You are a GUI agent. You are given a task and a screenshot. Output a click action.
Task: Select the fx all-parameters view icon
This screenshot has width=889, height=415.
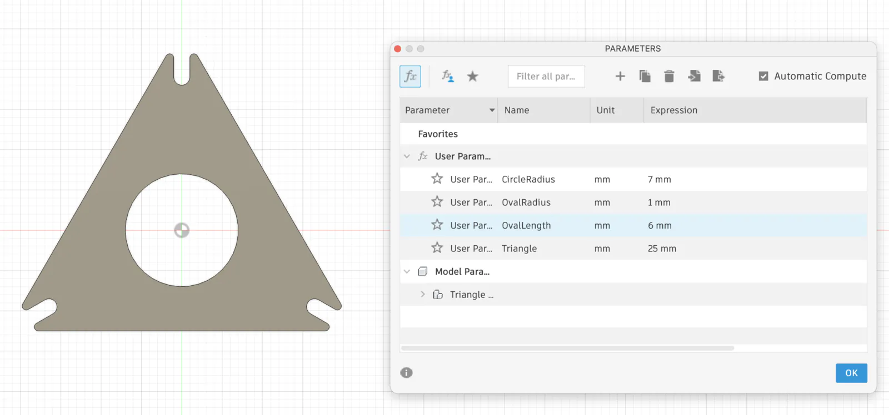point(410,77)
